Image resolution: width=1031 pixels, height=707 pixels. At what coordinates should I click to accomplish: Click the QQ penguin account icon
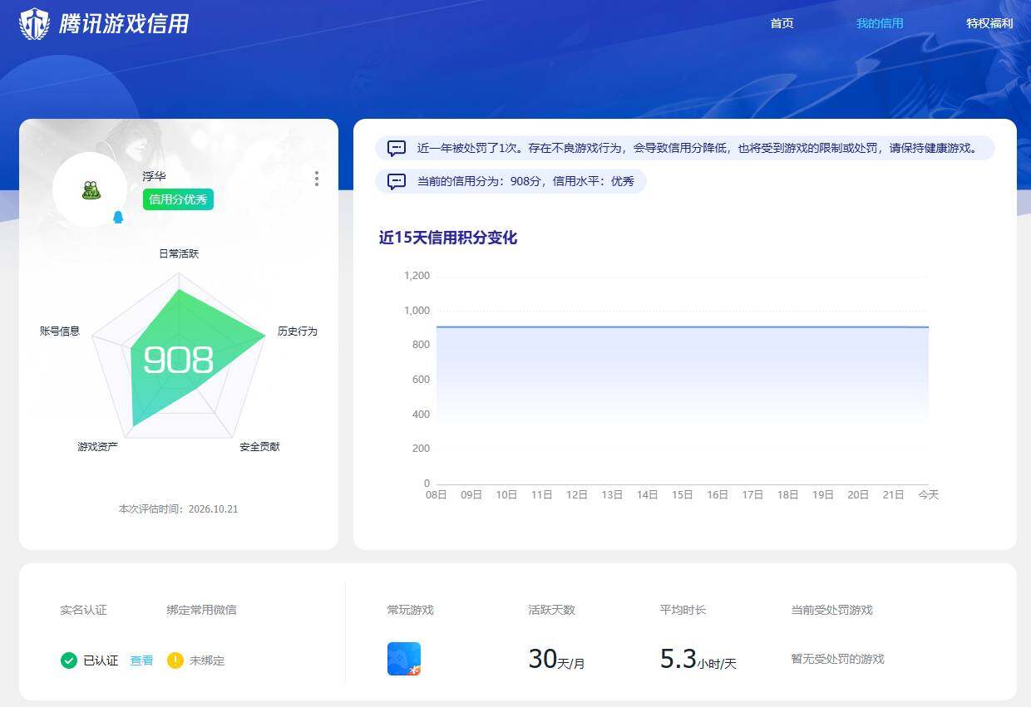tap(118, 217)
